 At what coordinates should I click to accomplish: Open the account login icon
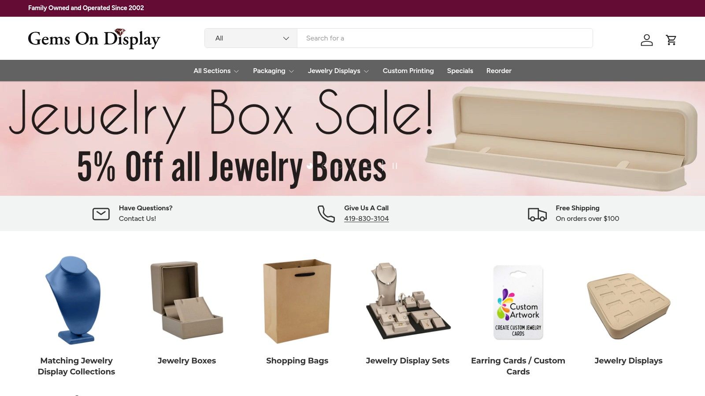pyautogui.click(x=646, y=40)
